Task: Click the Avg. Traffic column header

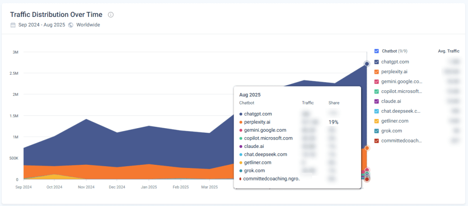Action: [448, 51]
